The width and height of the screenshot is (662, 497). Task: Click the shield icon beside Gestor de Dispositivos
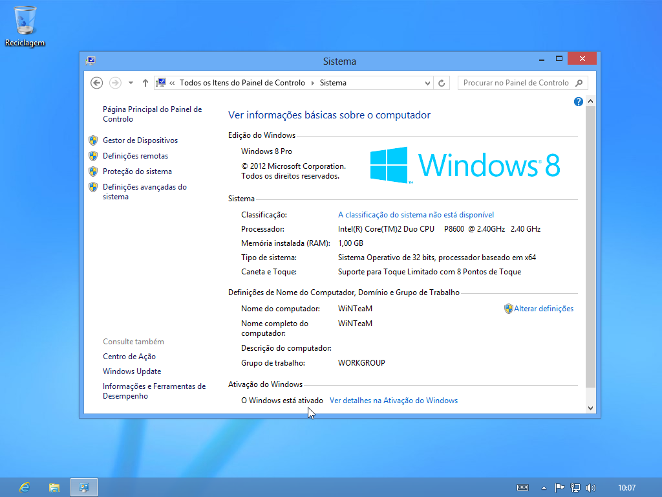(x=93, y=140)
